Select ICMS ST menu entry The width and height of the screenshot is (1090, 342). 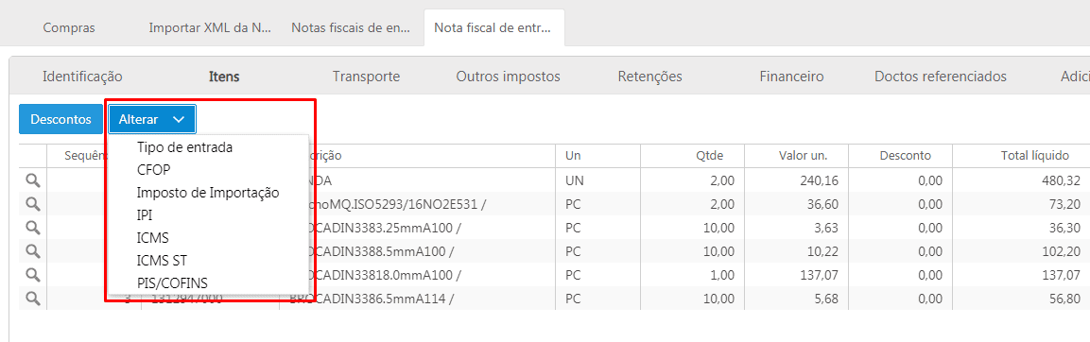pyautogui.click(x=162, y=260)
